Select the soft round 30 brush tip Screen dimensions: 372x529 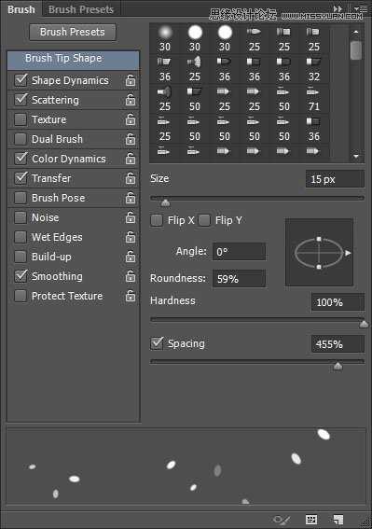(165, 38)
